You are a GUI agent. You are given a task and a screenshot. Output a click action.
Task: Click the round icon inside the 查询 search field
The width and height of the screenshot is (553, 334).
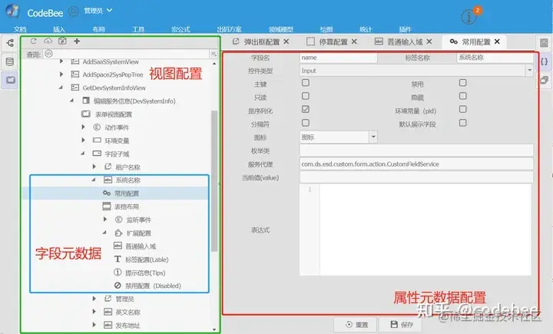48,54
